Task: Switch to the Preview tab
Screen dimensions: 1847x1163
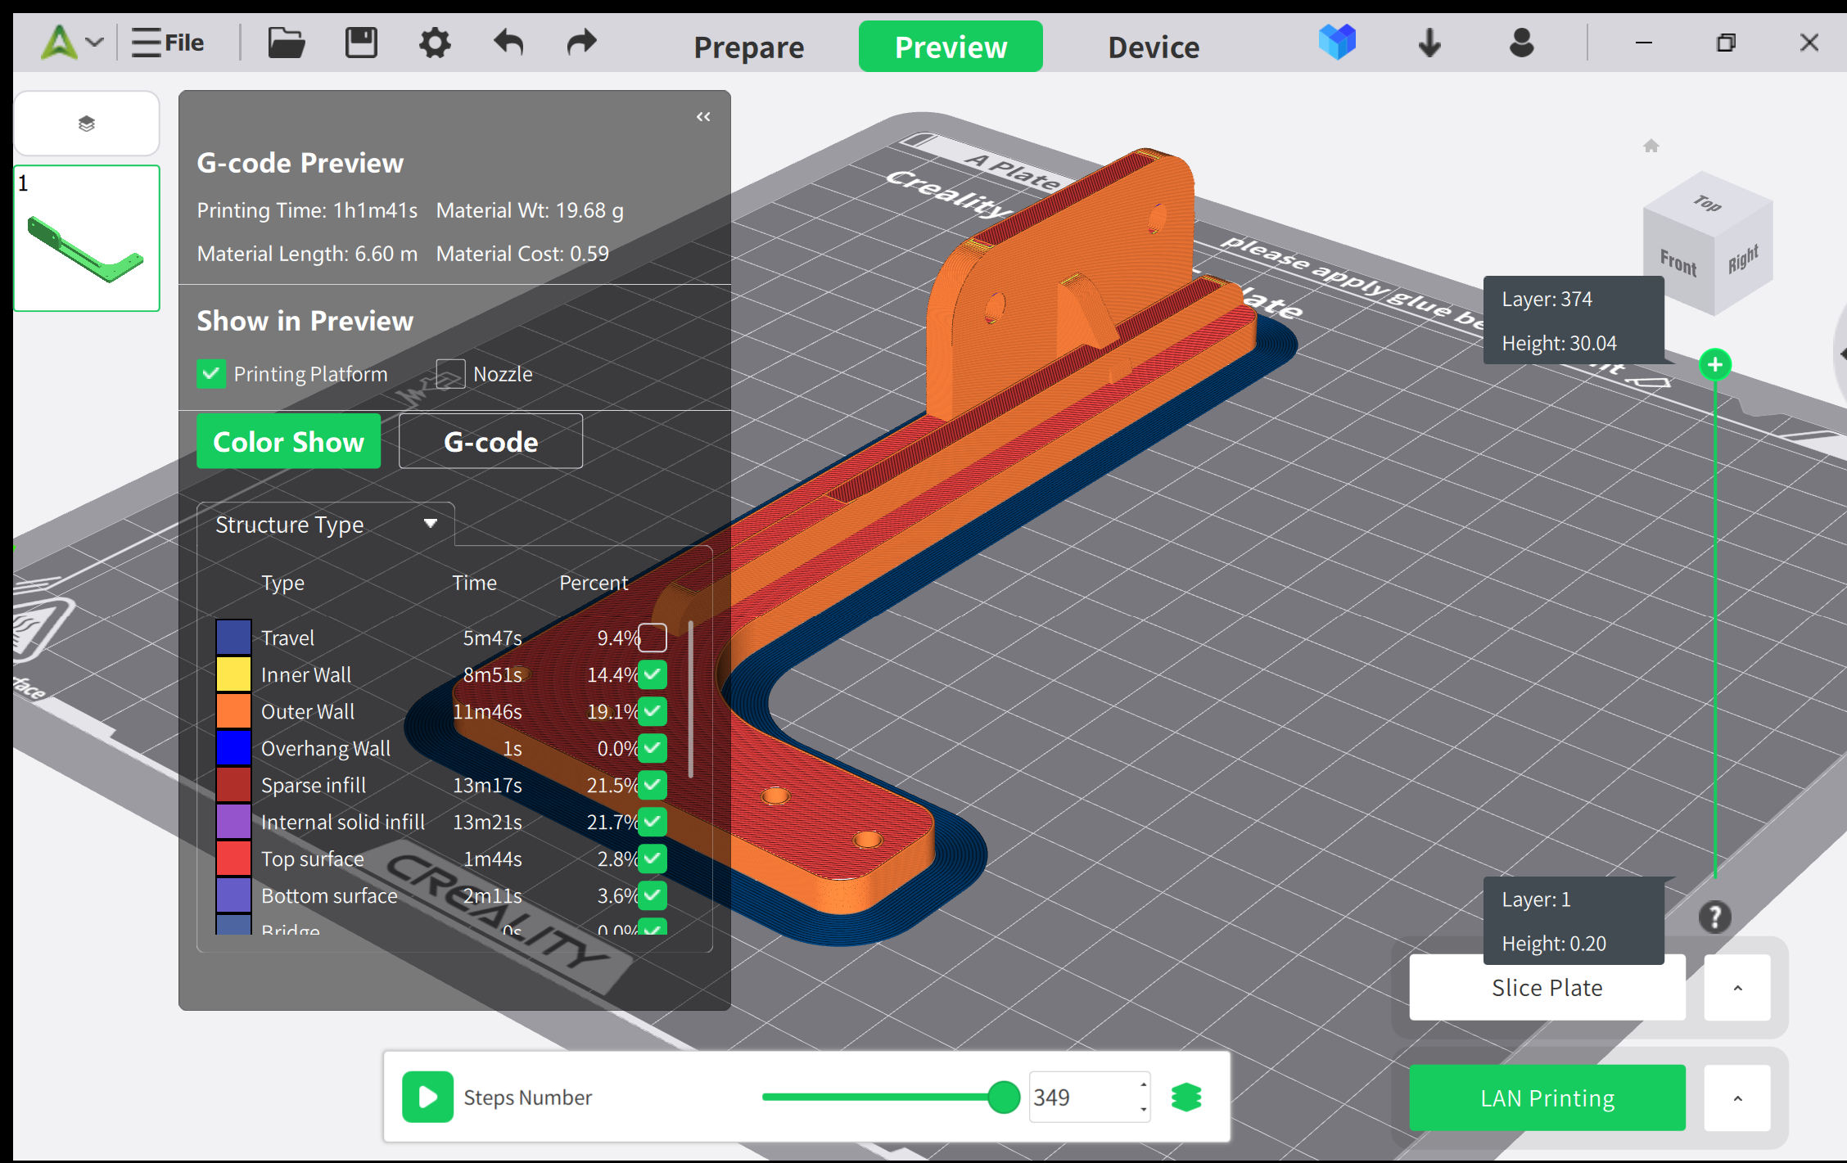Action: pos(951,47)
